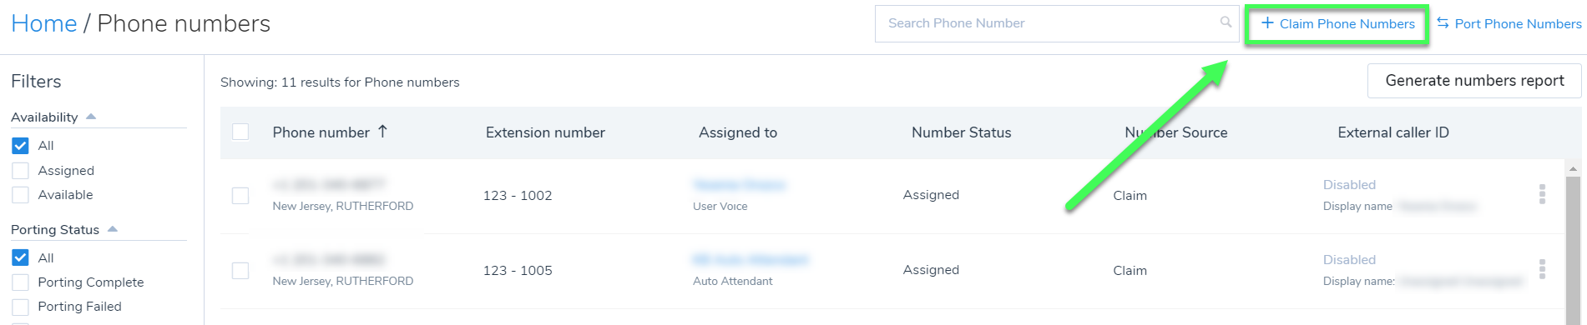Enable the Porting Complete filter
The image size is (1587, 325).
21,282
